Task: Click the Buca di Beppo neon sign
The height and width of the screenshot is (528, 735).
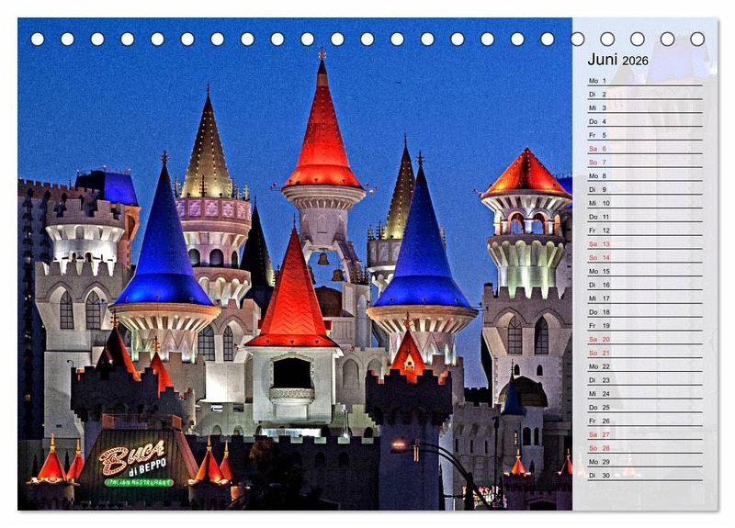Action: 134,457
